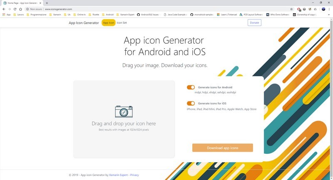Open the Xamarin Expert footer link
Screen dimensions: 333x180
click(x=118, y=175)
